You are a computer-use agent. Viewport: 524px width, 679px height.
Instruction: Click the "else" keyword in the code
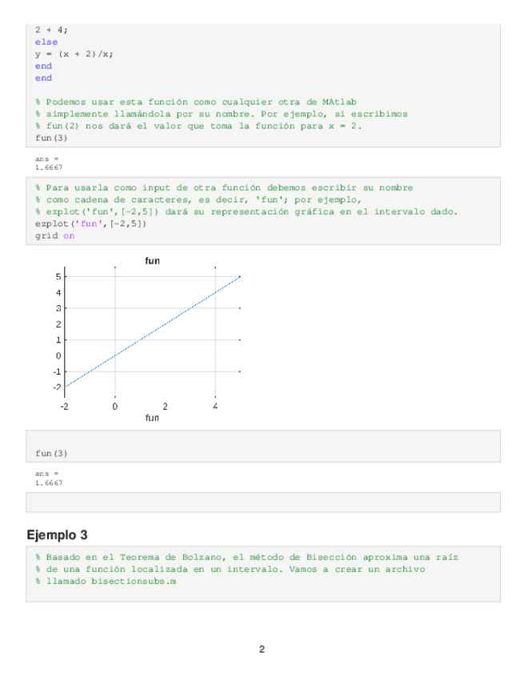point(46,42)
